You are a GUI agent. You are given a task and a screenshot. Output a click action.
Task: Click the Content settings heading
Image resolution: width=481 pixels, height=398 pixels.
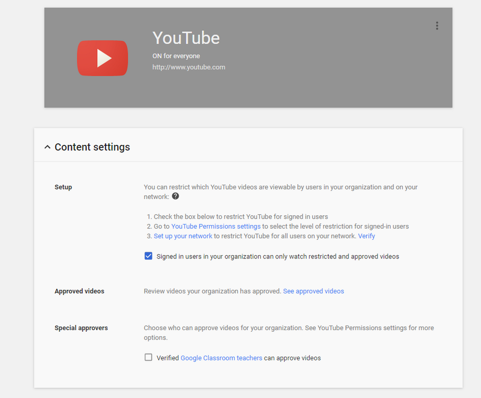(92, 147)
